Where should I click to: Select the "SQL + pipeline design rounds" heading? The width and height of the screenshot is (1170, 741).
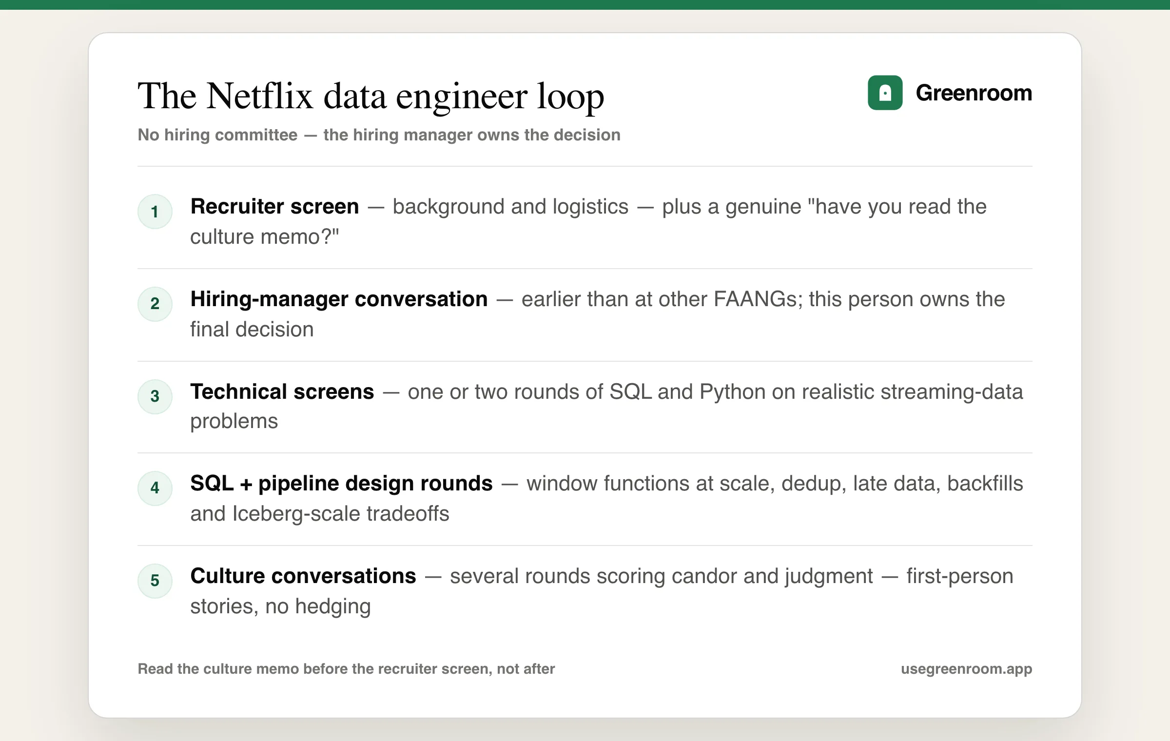point(341,483)
